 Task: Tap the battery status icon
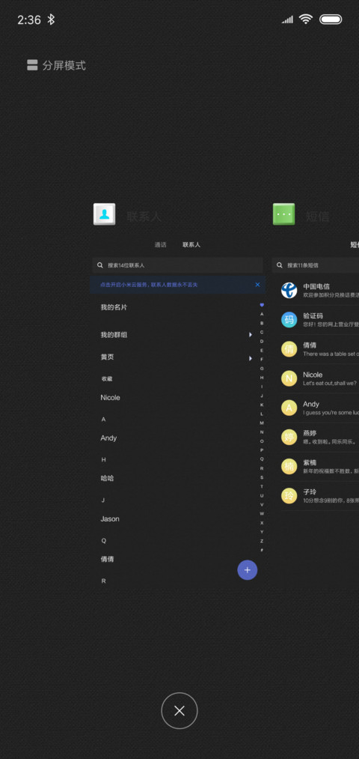tap(331, 19)
